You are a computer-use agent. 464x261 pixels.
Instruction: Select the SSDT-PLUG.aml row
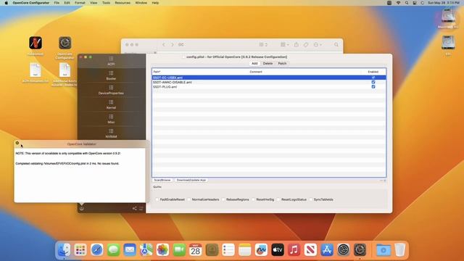pos(269,87)
